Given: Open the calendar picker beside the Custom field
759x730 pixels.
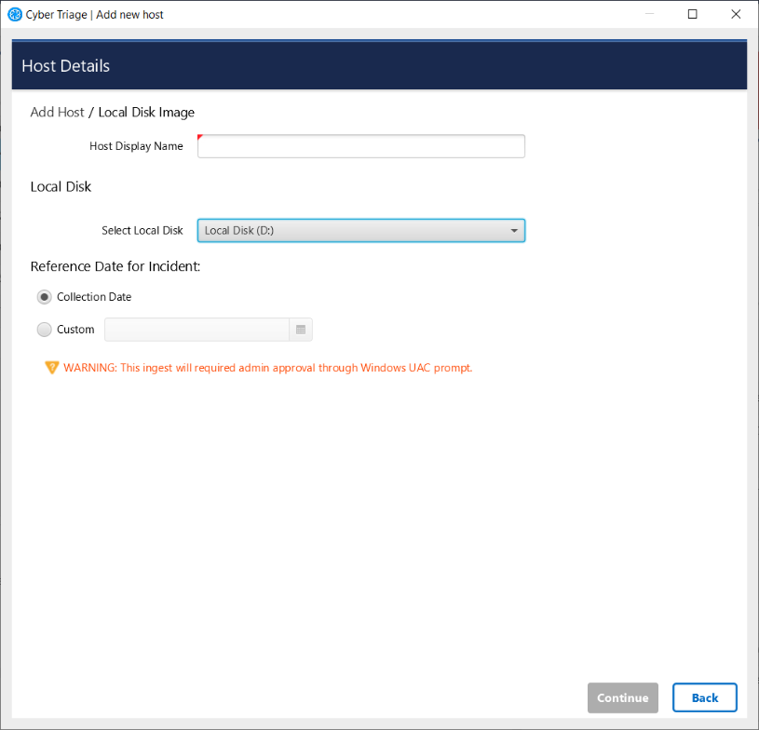Looking at the screenshot, I should (x=302, y=329).
